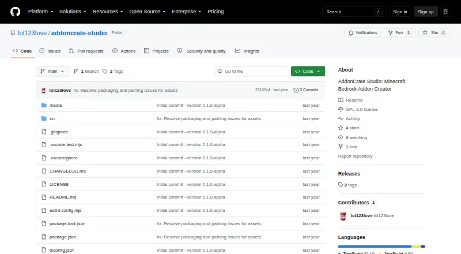
Task: Open the GitHub homepage logo
Action: point(16,12)
